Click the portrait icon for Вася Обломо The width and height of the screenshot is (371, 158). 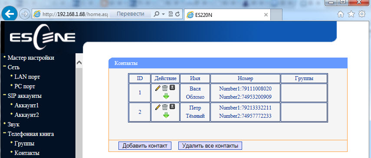[172, 87]
